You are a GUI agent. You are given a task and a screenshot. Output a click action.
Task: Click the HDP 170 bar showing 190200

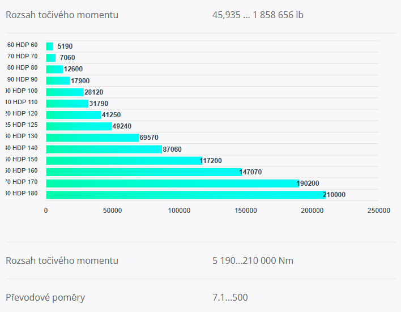pyautogui.click(x=173, y=183)
